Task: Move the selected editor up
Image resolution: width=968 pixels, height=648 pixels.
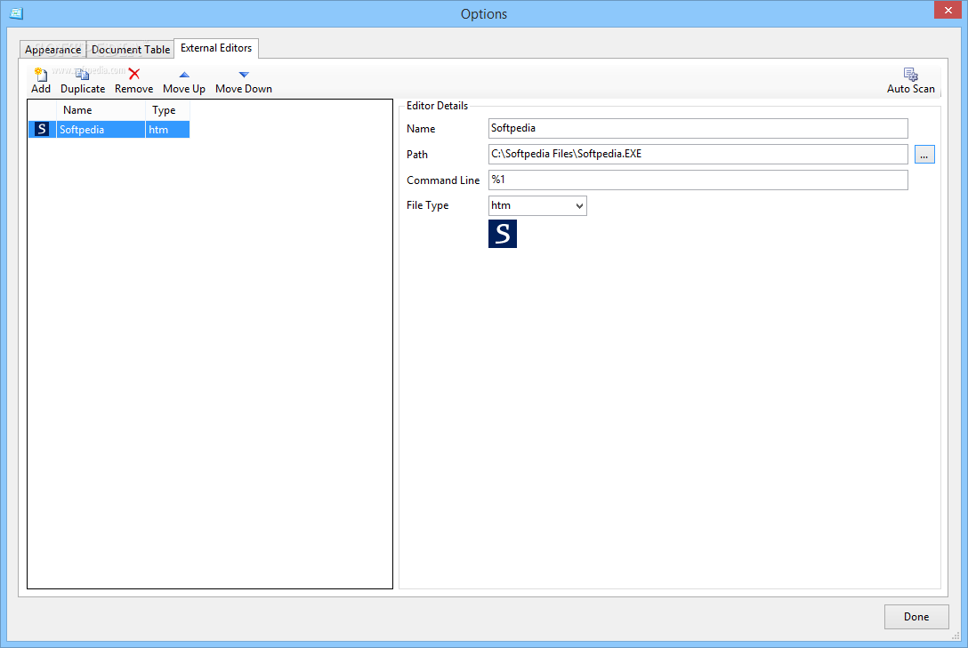Action: click(184, 81)
